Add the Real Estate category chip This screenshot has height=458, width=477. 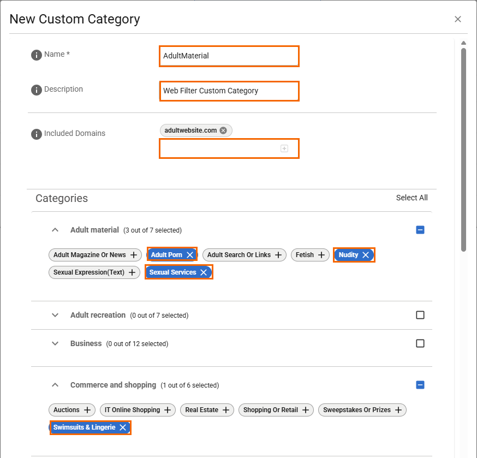pos(225,410)
